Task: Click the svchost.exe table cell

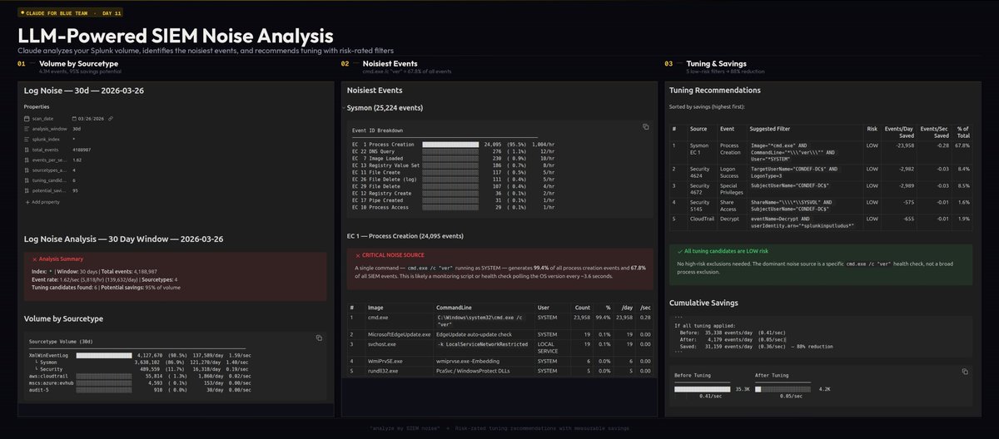Action: pyautogui.click(x=398, y=348)
